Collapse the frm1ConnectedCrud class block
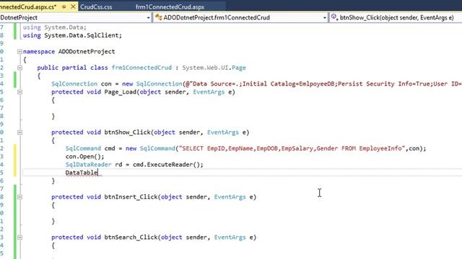 (x=19, y=68)
